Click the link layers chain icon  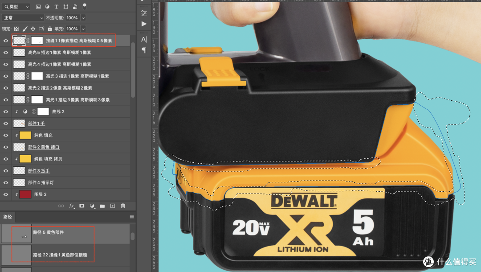(x=61, y=206)
